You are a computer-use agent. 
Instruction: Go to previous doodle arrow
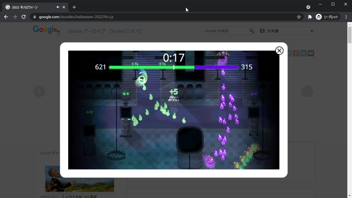click(x=39, y=91)
